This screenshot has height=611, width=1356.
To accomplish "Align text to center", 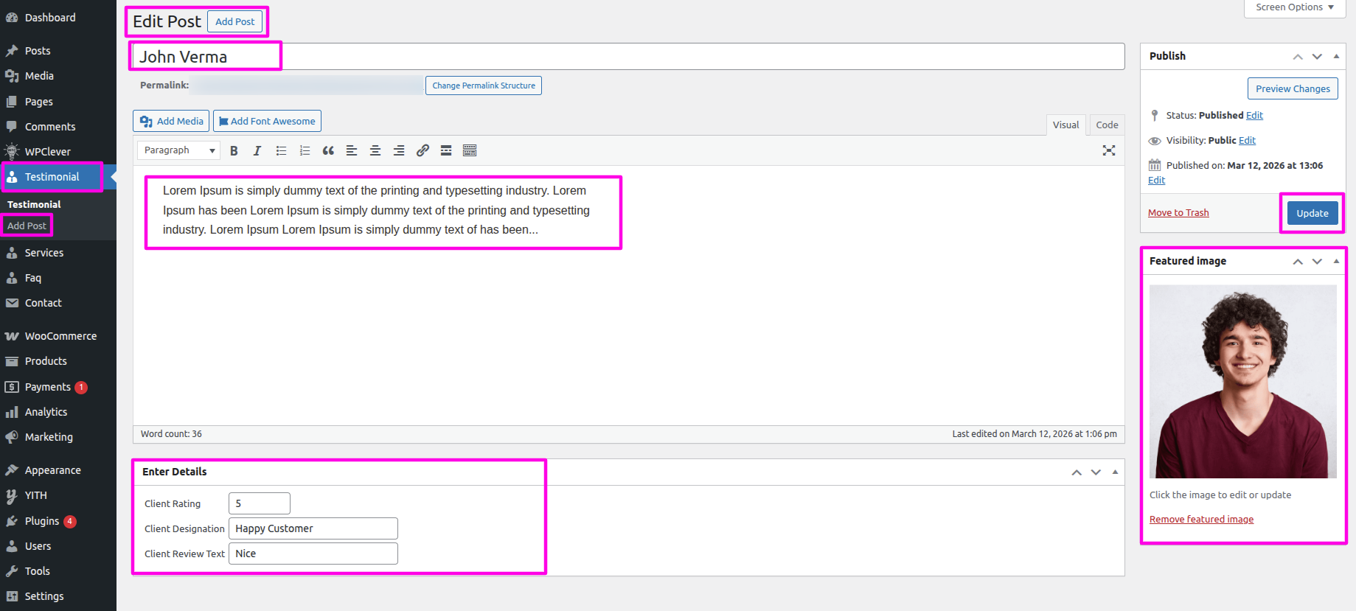I will [x=375, y=150].
